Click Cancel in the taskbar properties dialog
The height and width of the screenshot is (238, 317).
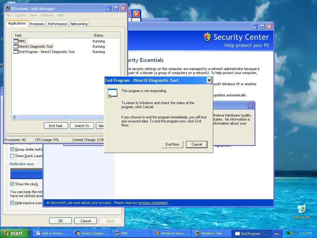[x=85, y=221]
